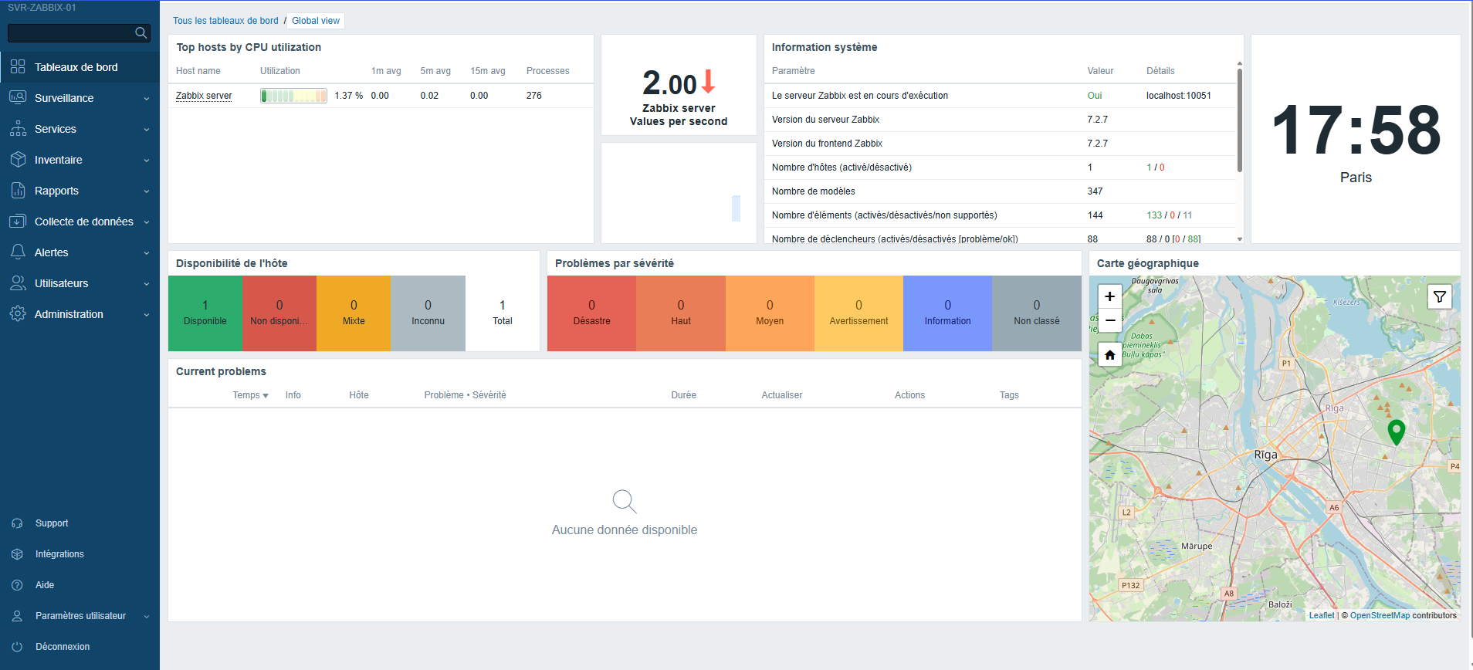Click the Alertes bell icon

pos(18,252)
